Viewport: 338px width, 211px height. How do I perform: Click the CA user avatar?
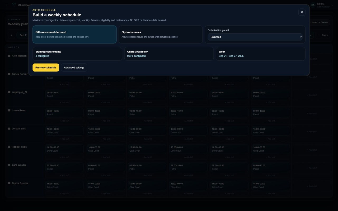[313, 5]
